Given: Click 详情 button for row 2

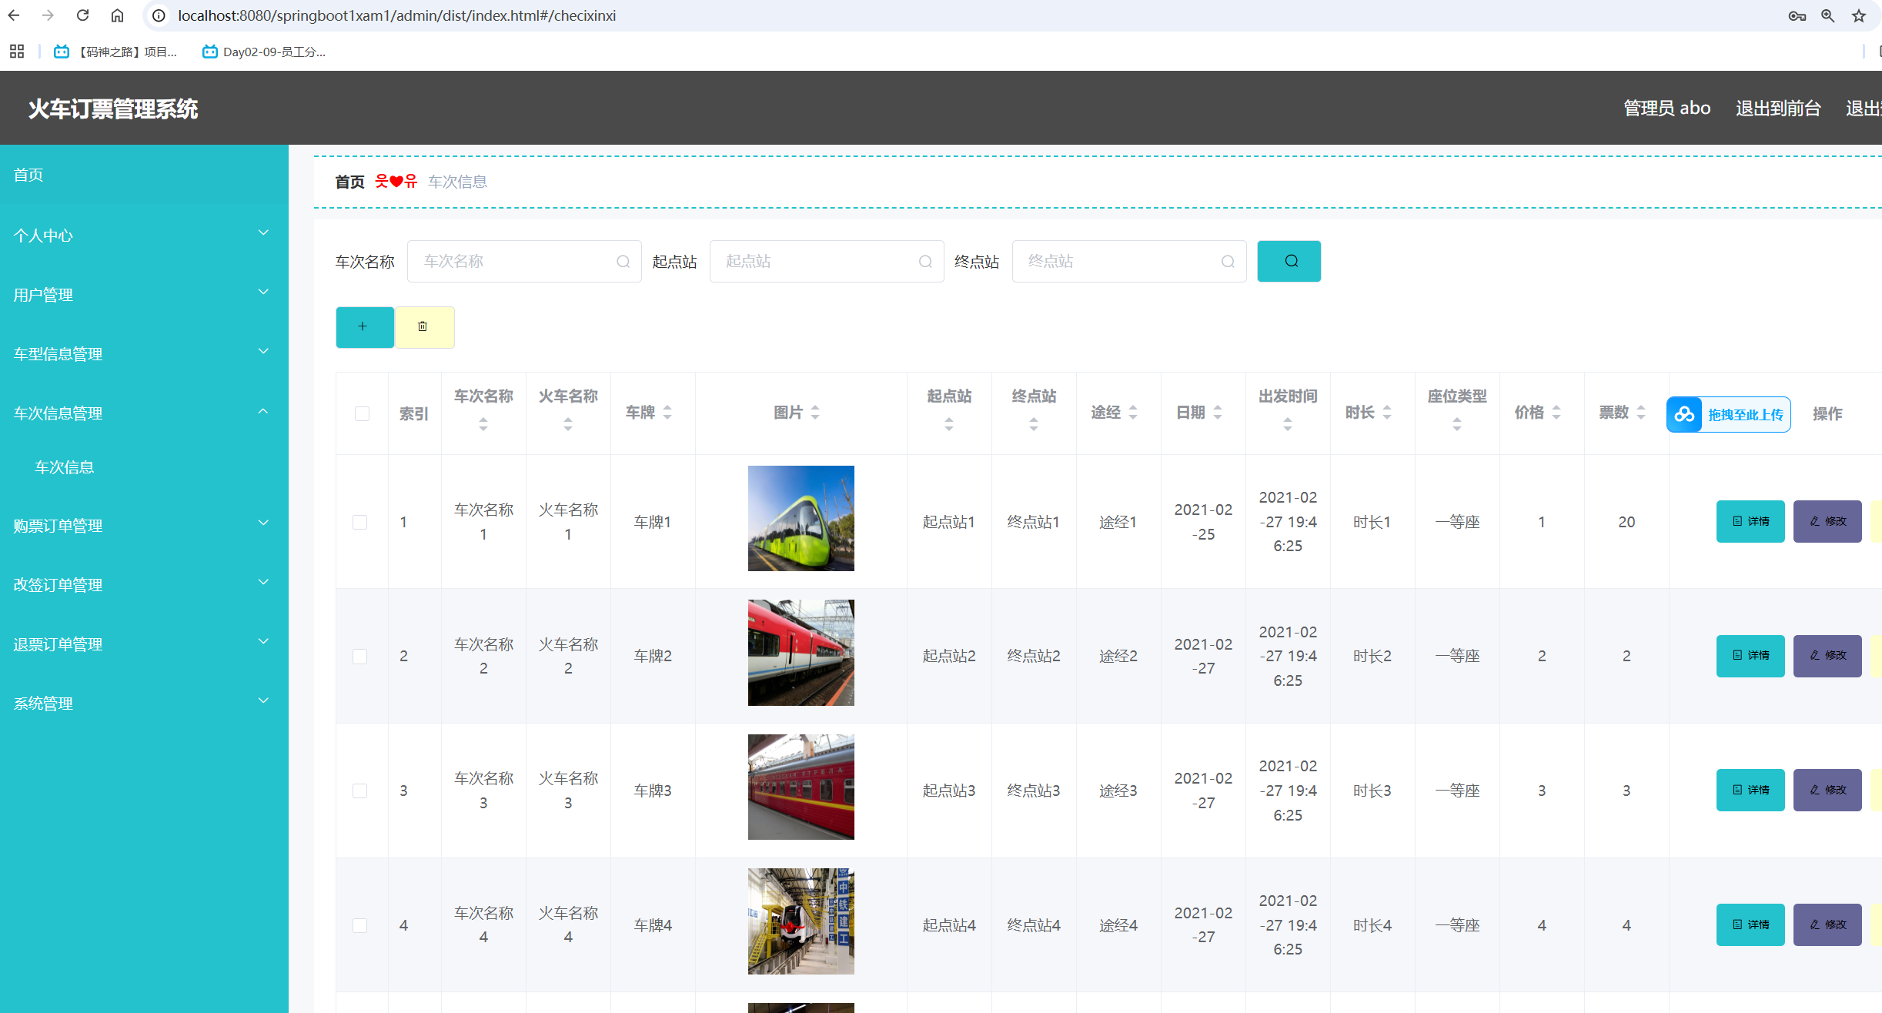Looking at the screenshot, I should click(x=1750, y=656).
